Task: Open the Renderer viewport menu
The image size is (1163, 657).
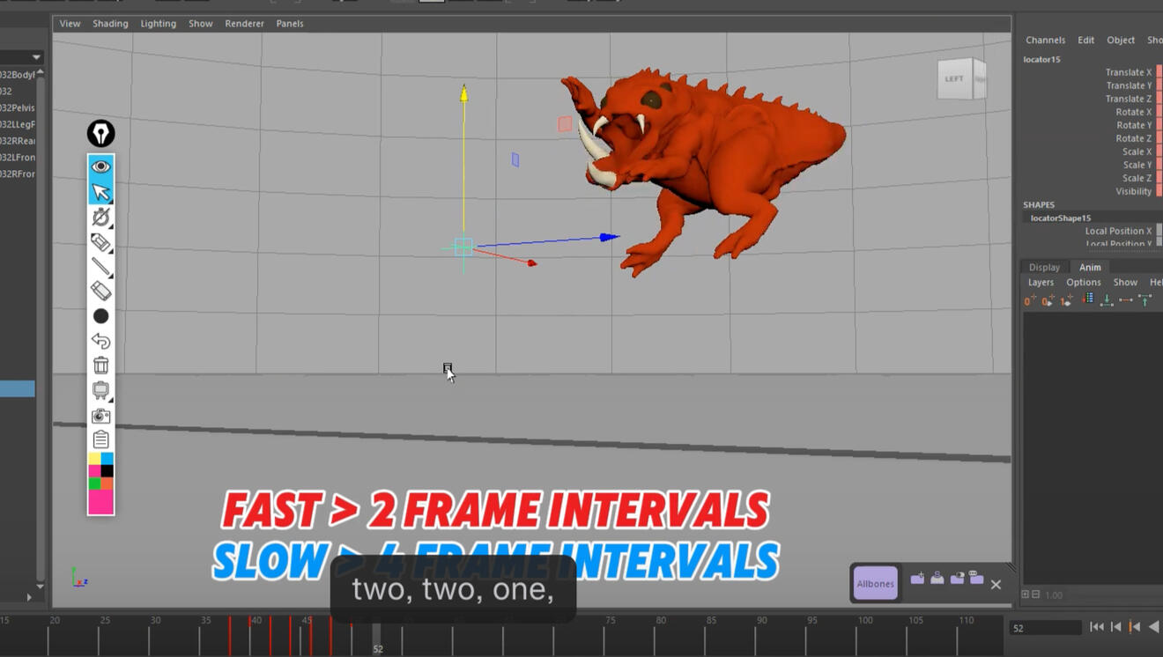Action: (244, 24)
